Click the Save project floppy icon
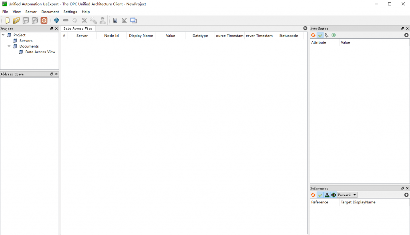Image resolution: width=410 pixels, height=235 pixels. 26,20
